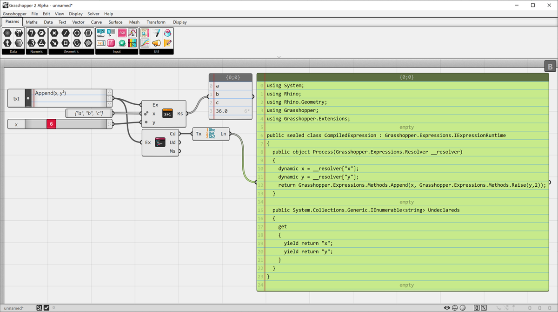
Task: Add the 8.25 number slider input
Action: tap(101, 33)
